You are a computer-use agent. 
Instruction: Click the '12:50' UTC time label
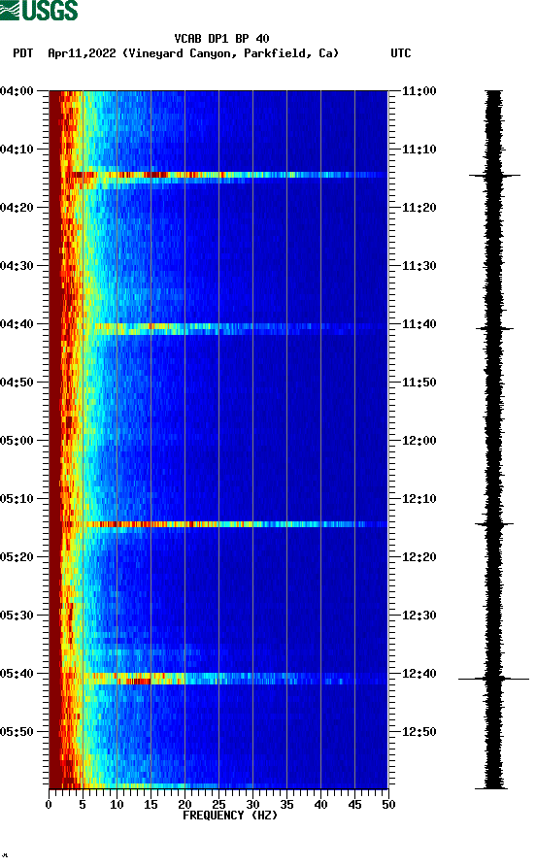point(419,732)
